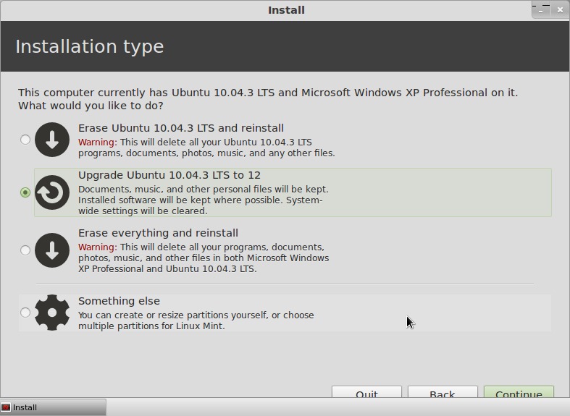This screenshot has height=416, width=570.
Task: Click the 'Something else' heading text
Action: coord(119,301)
